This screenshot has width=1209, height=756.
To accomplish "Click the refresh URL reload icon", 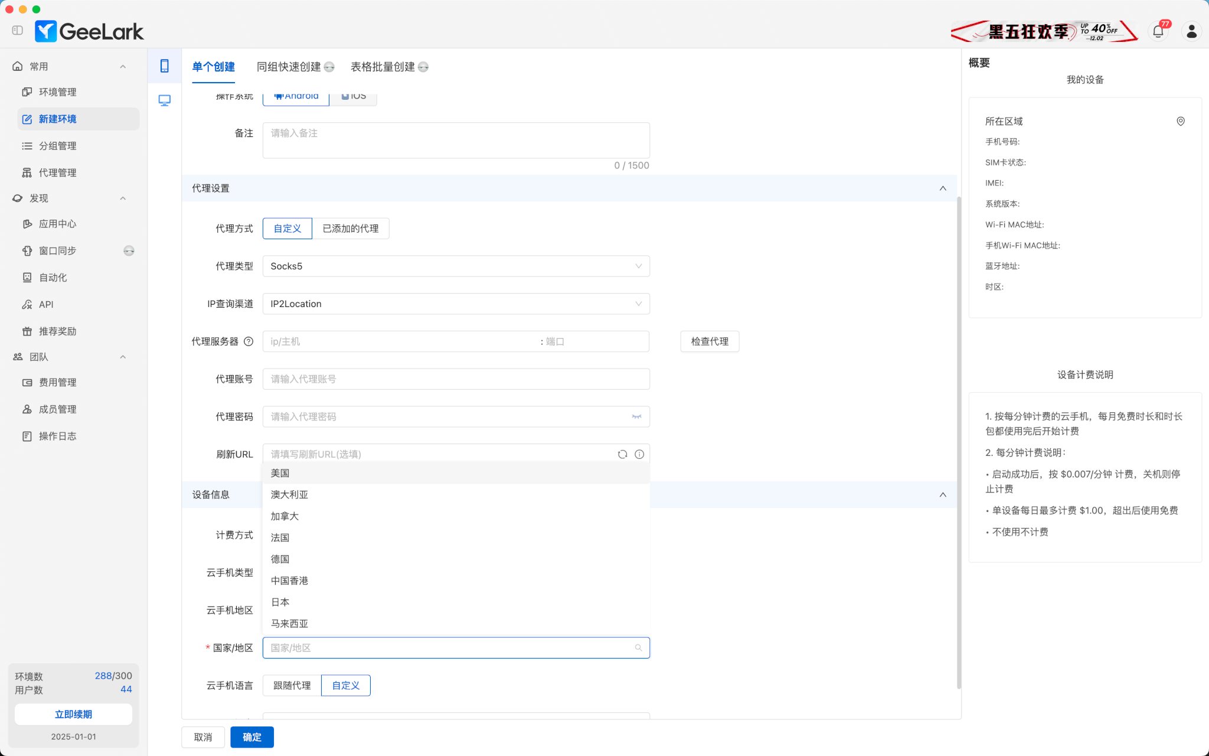I will 622,454.
